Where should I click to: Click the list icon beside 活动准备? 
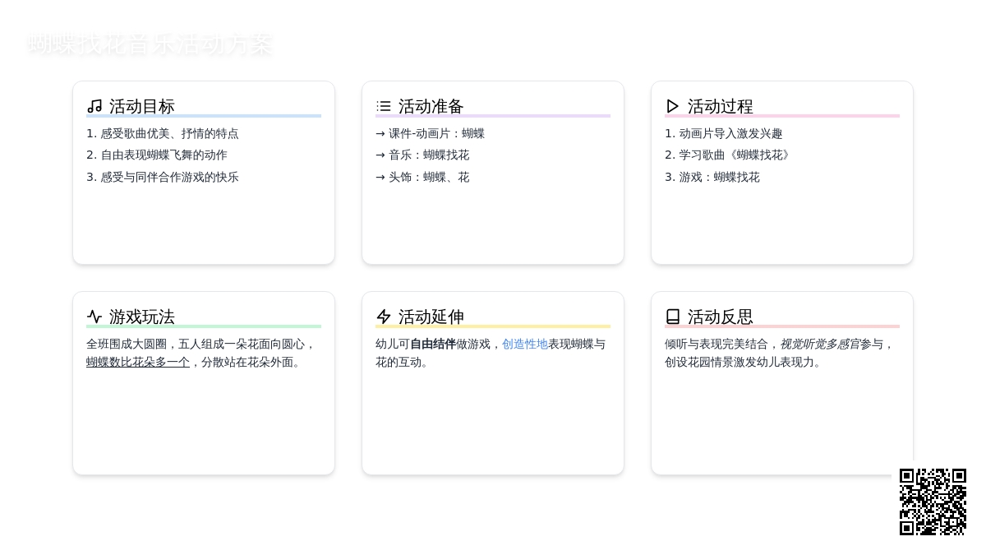click(x=384, y=106)
